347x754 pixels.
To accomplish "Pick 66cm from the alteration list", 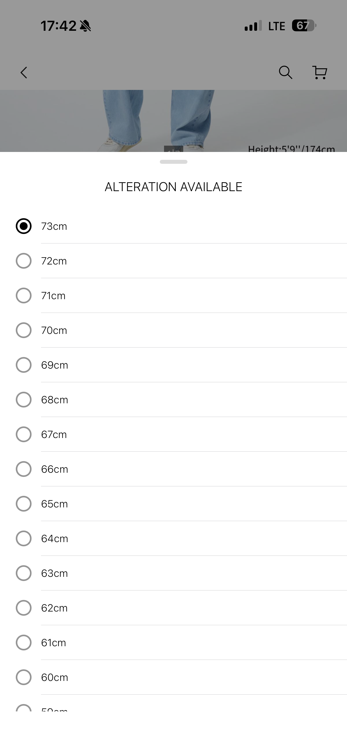I will point(24,469).
